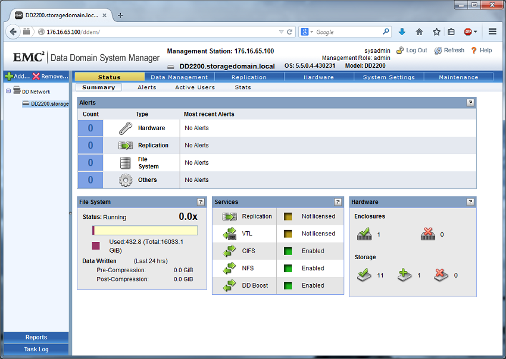Reload the page with the reload icon
This screenshot has width=506, height=359.
pos(289,32)
